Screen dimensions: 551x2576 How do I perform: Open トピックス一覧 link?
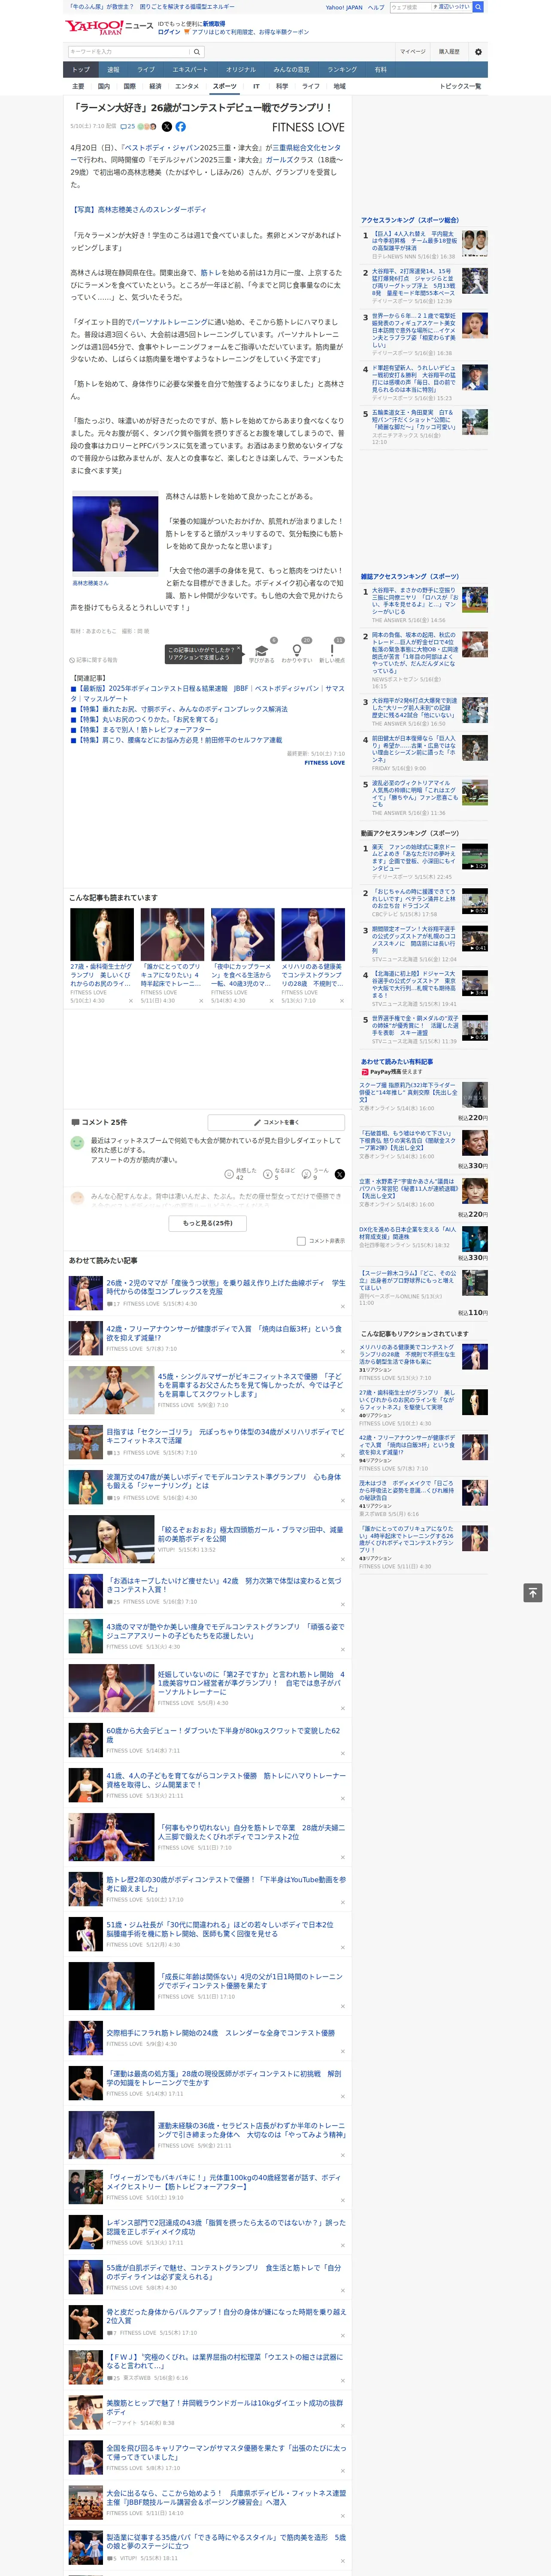(x=460, y=86)
